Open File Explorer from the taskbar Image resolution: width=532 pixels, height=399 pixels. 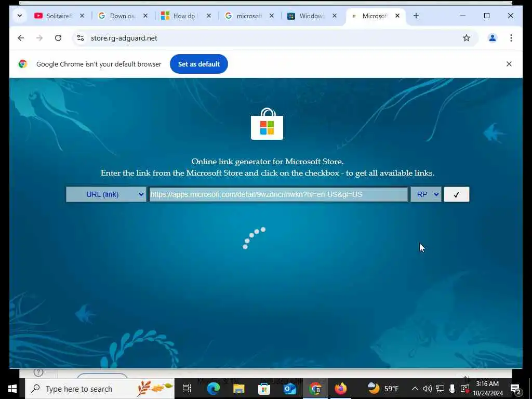pos(238,389)
